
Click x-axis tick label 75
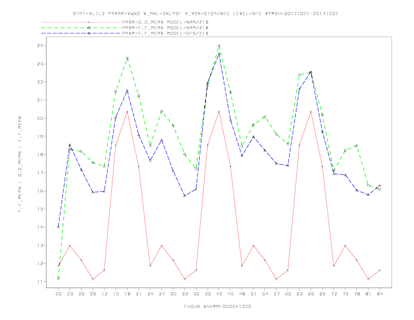346,294
